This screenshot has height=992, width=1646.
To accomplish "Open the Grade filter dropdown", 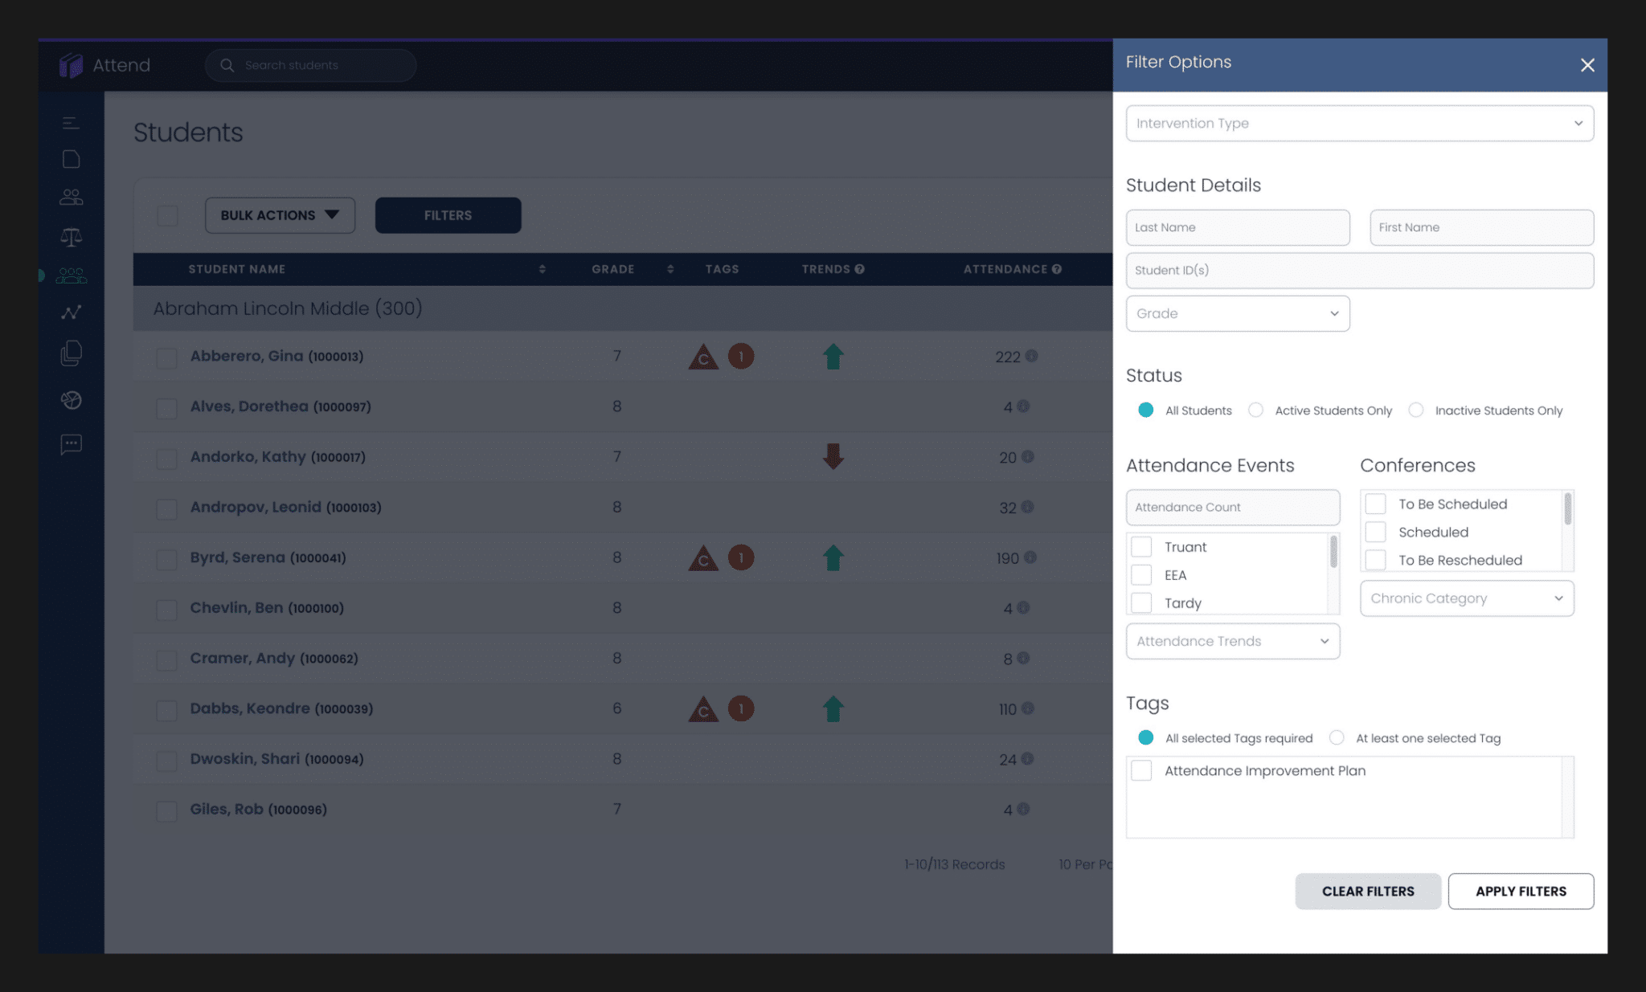I will pos(1235,312).
